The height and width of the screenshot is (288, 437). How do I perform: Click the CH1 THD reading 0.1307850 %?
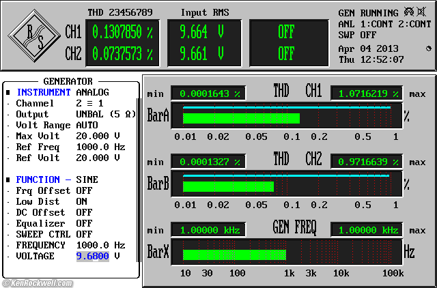(122, 32)
